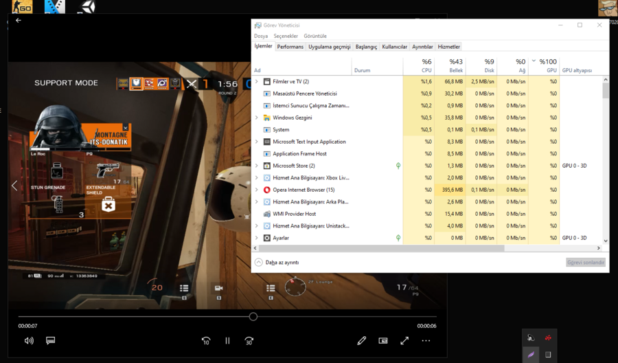Expand the Opera Internet Browser process group
Image resolution: width=618 pixels, height=363 pixels.
click(257, 190)
